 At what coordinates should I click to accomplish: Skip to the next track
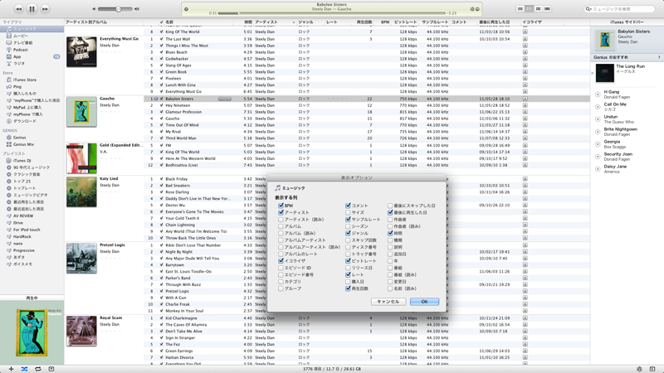[45, 9]
